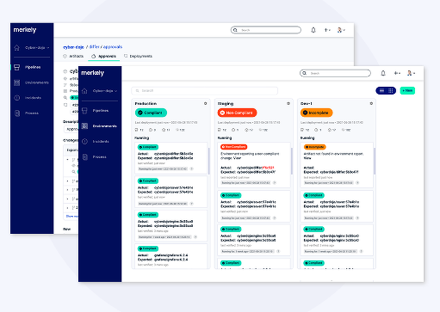Click View link in Staging non-compliant card
This screenshot has height=312, width=440.
click(x=237, y=158)
